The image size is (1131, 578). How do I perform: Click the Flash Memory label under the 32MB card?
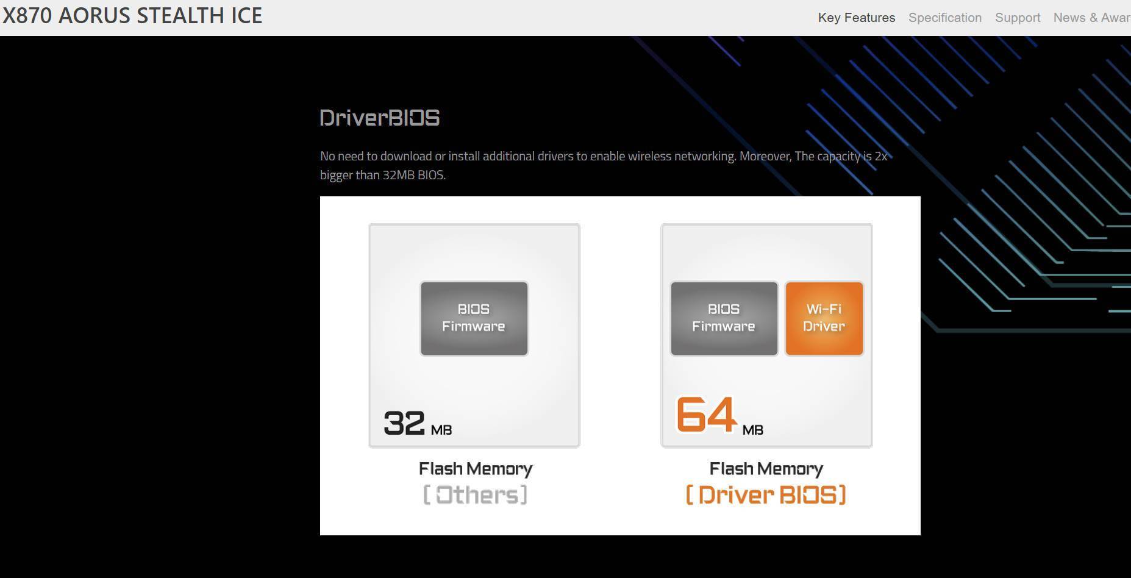pos(475,468)
